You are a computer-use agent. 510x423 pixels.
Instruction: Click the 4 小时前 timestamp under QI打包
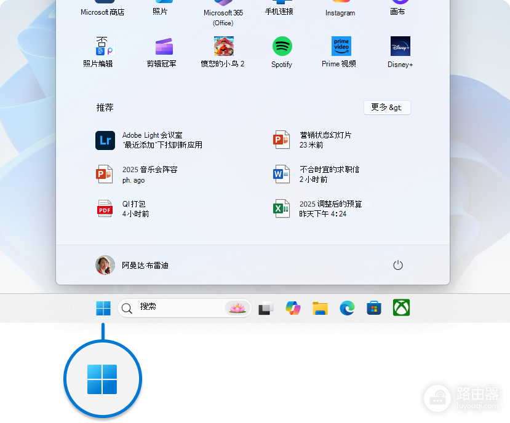(135, 214)
